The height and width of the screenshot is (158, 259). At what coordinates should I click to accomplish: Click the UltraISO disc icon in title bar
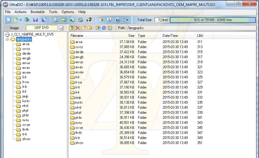pyautogui.click(x=6, y=5)
